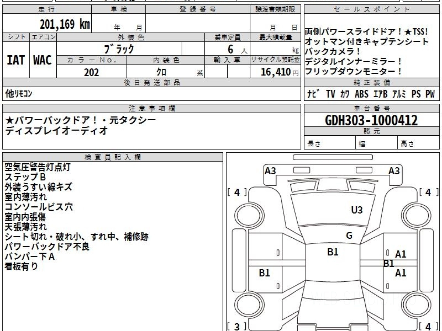Select the エアB equipment code
The width and height of the screenshot is (442, 331).
[x=380, y=94]
